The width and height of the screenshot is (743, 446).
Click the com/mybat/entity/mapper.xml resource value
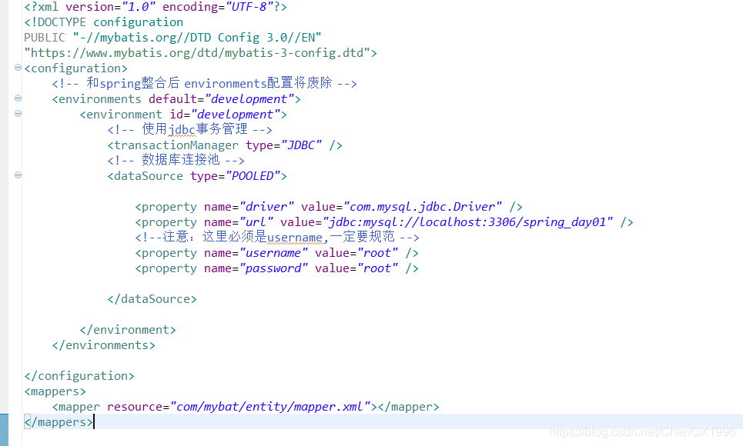click(x=270, y=406)
